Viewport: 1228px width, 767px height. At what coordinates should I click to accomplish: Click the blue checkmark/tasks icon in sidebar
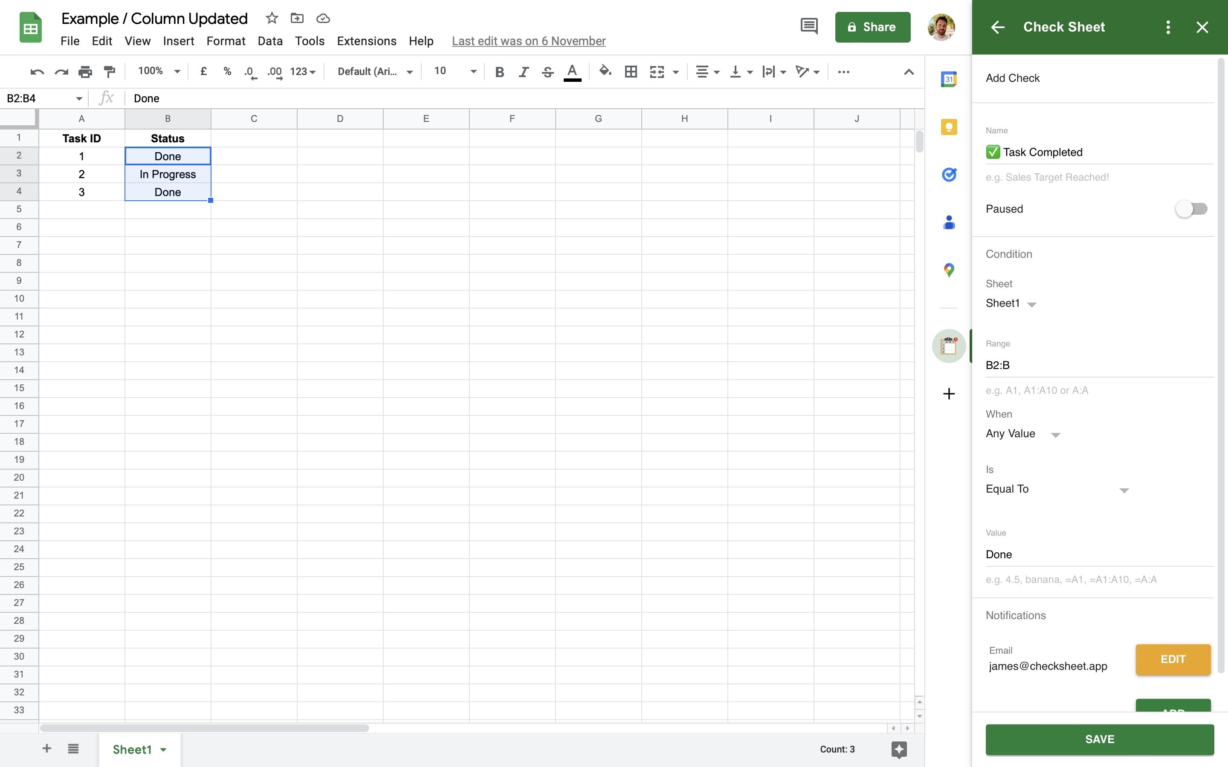tap(950, 174)
